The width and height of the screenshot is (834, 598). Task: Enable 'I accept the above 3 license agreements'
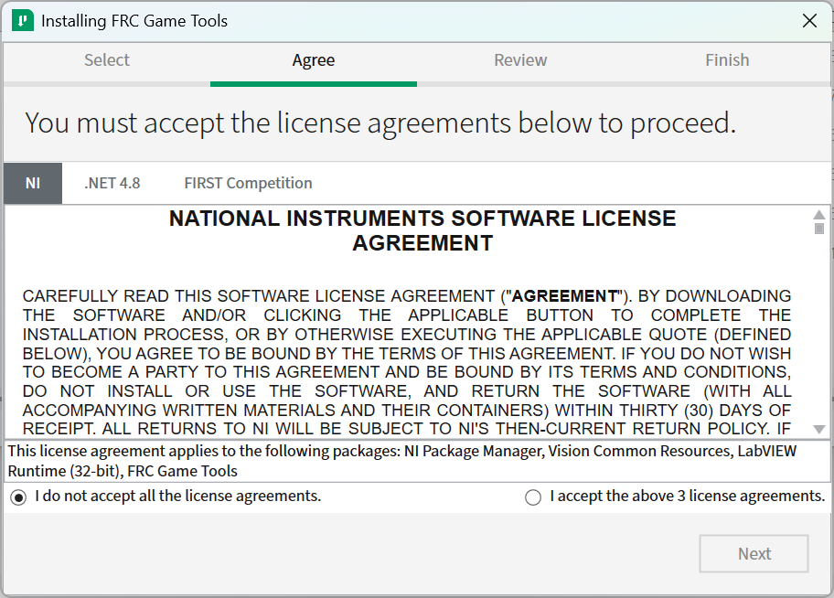(x=533, y=497)
